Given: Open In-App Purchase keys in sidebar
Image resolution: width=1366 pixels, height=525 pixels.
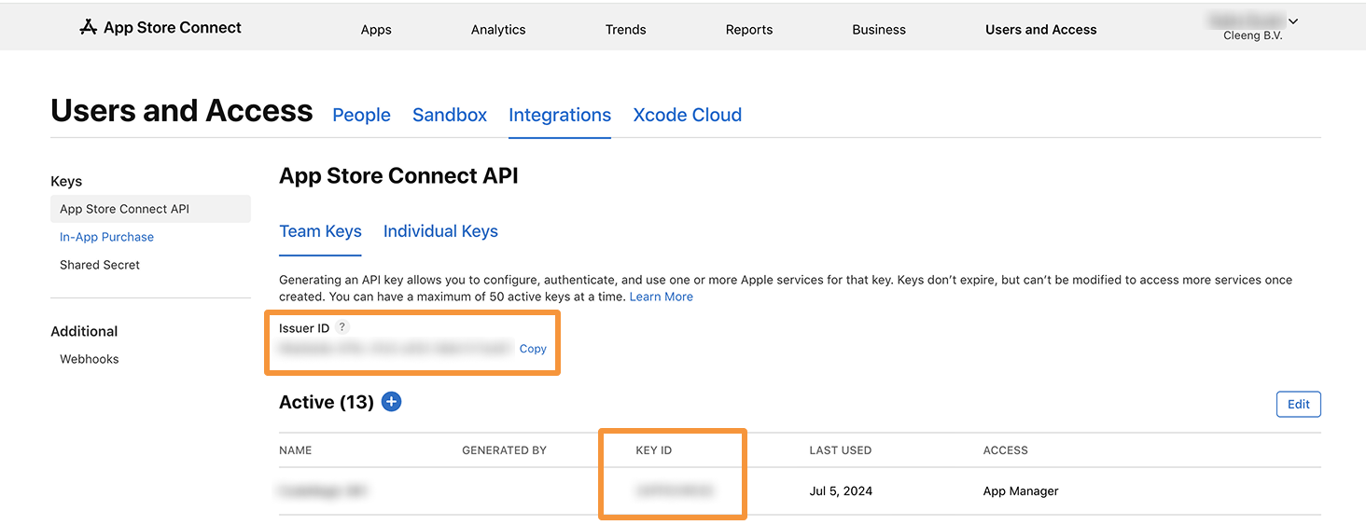Looking at the screenshot, I should tap(106, 237).
